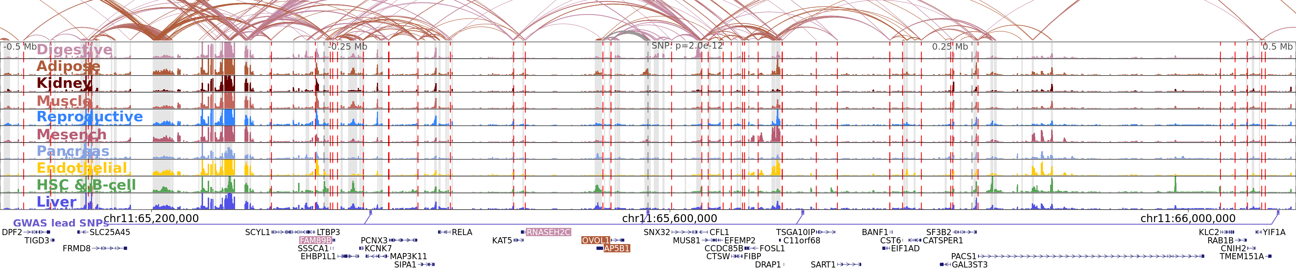This screenshot has width=1296, height=270.
Task: Click the Reproductive track label
Action: 90,117
